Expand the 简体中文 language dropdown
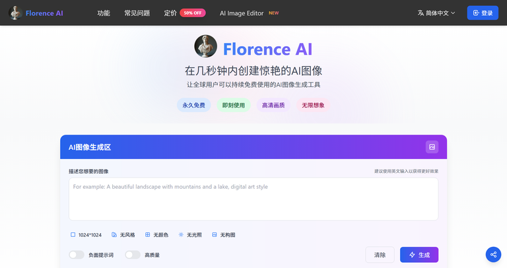Screen dimensions: 507x268 click(437, 13)
